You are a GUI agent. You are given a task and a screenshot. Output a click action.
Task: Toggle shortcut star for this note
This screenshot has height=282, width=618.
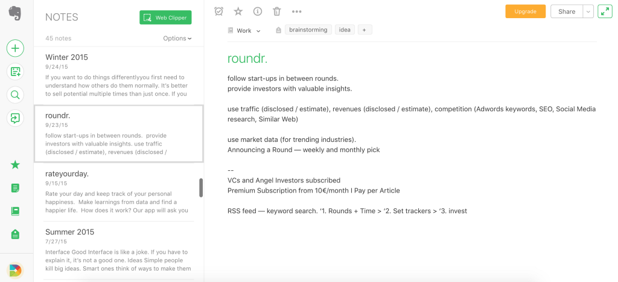(238, 11)
